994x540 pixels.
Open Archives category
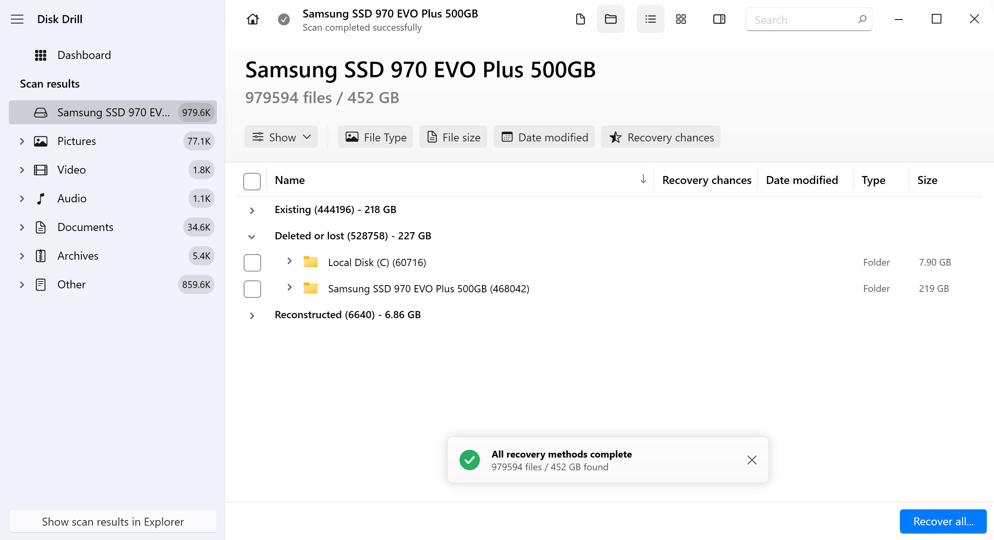(113, 256)
